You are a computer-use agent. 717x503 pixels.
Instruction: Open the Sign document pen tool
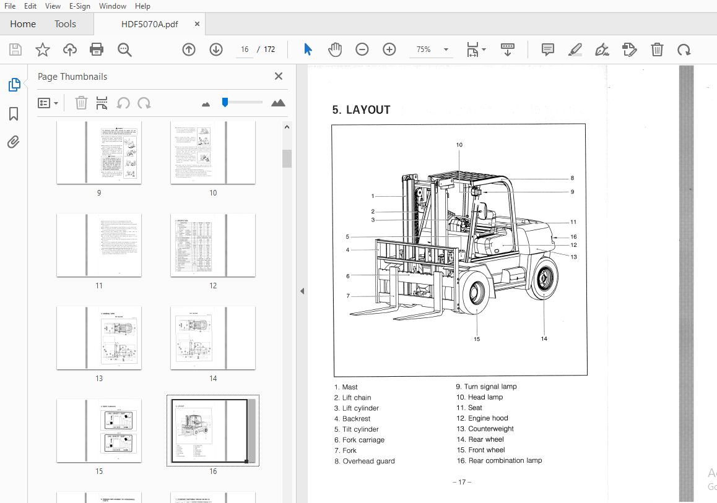click(x=602, y=49)
